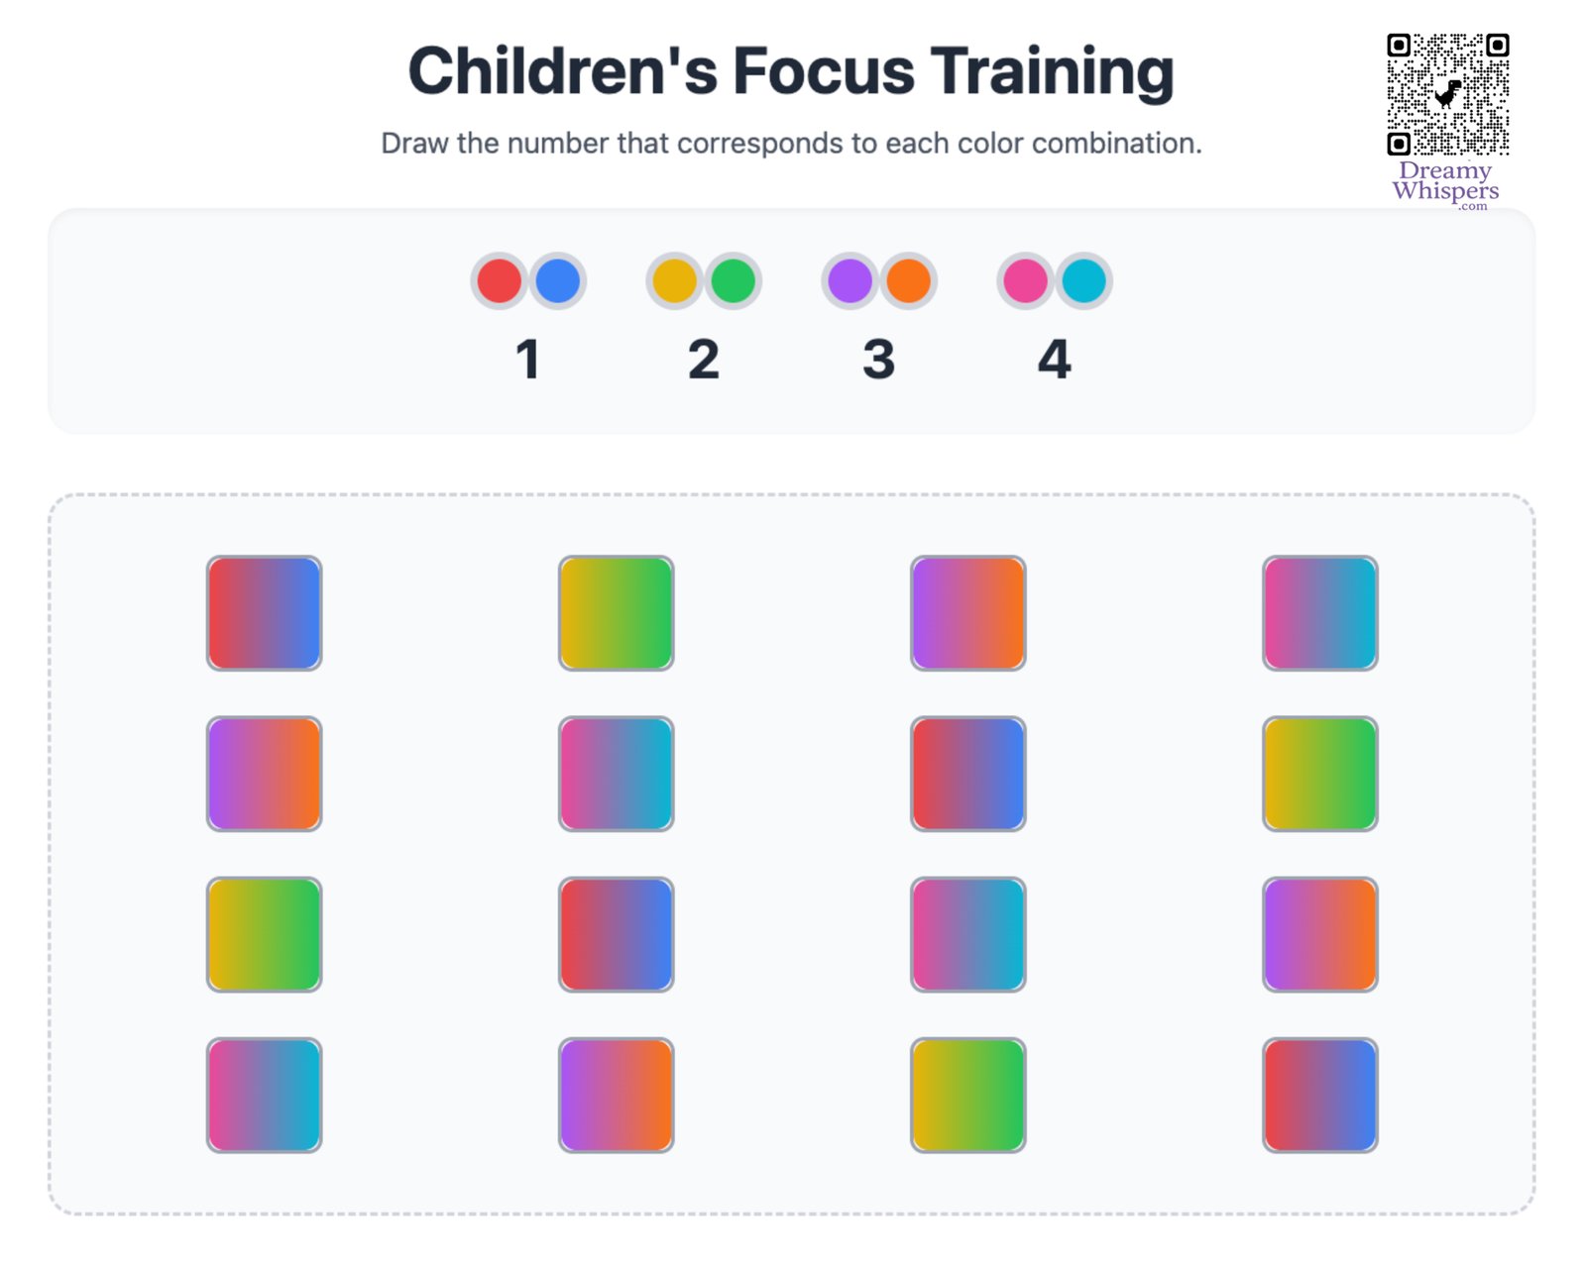
Task: Click the red circle in the legend
Action: pos(500,281)
